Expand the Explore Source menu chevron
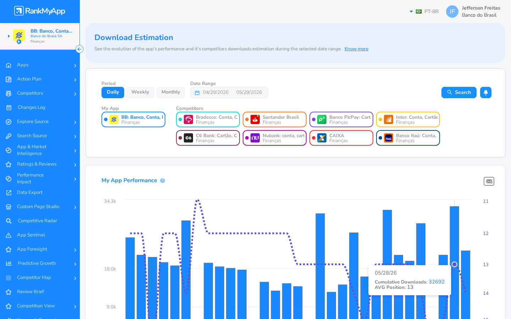The height and width of the screenshot is (319, 511). [x=75, y=122]
